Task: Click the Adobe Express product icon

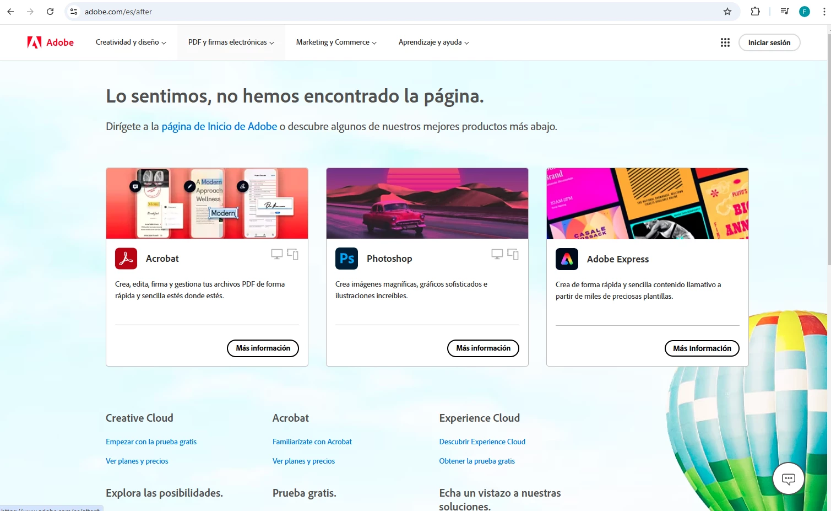Action: pos(567,259)
